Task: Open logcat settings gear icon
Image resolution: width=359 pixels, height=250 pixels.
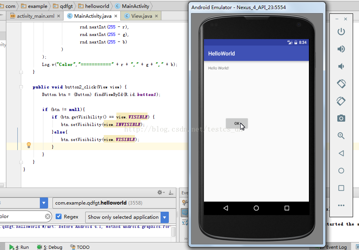Action: (161, 192)
